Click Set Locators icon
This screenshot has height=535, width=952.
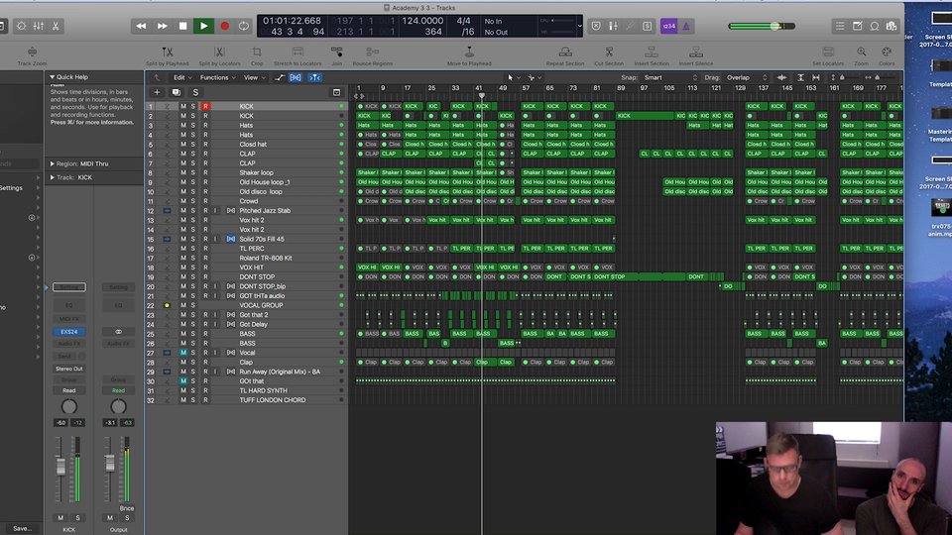click(828, 53)
